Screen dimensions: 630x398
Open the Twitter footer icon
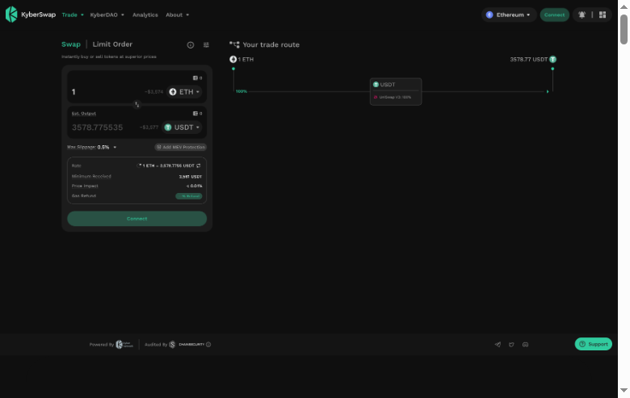click(x=511, y=345)
